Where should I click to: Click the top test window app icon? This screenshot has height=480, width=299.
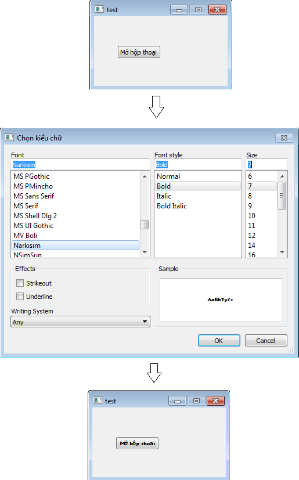click(99, 9)
